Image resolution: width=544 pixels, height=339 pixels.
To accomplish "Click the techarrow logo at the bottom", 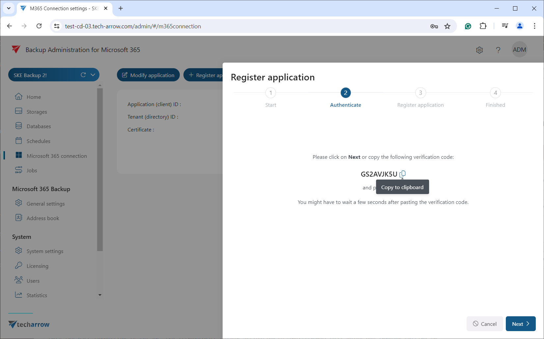I will [x=29, y=325].
